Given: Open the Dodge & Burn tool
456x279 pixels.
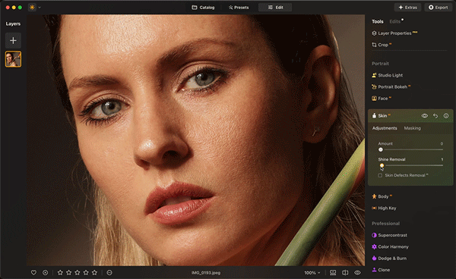Looking at the screenshot, I should coord(389,259).
